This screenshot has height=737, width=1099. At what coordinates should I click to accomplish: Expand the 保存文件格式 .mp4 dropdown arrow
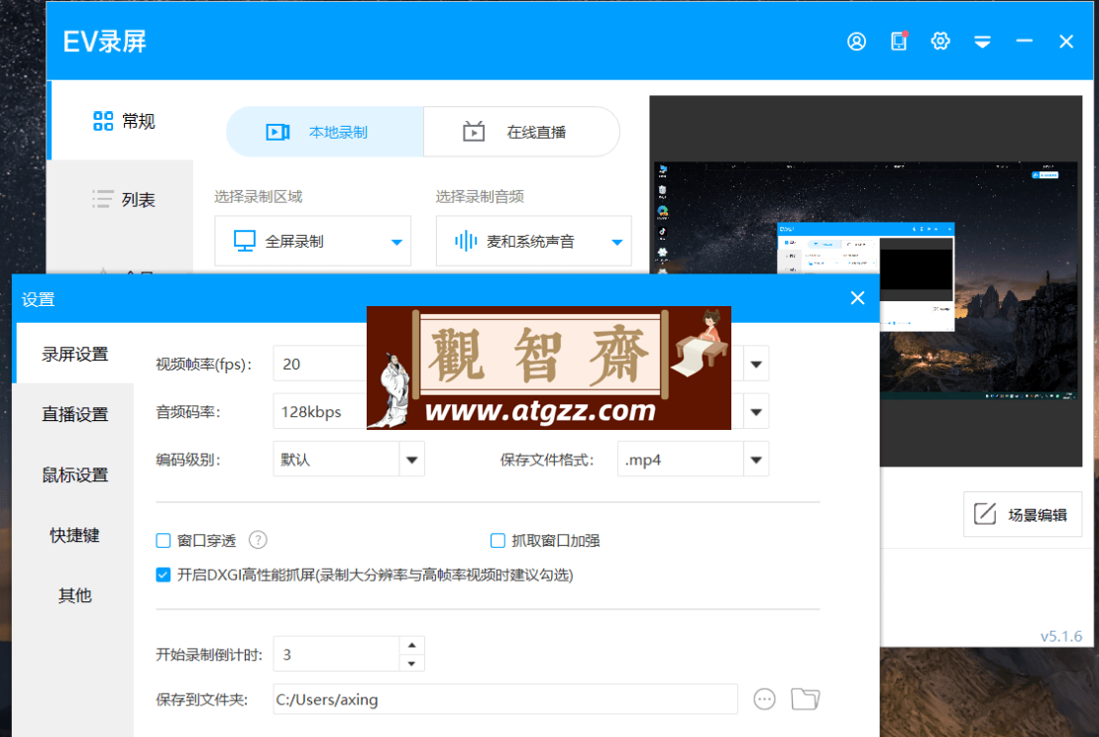[756, 460]
